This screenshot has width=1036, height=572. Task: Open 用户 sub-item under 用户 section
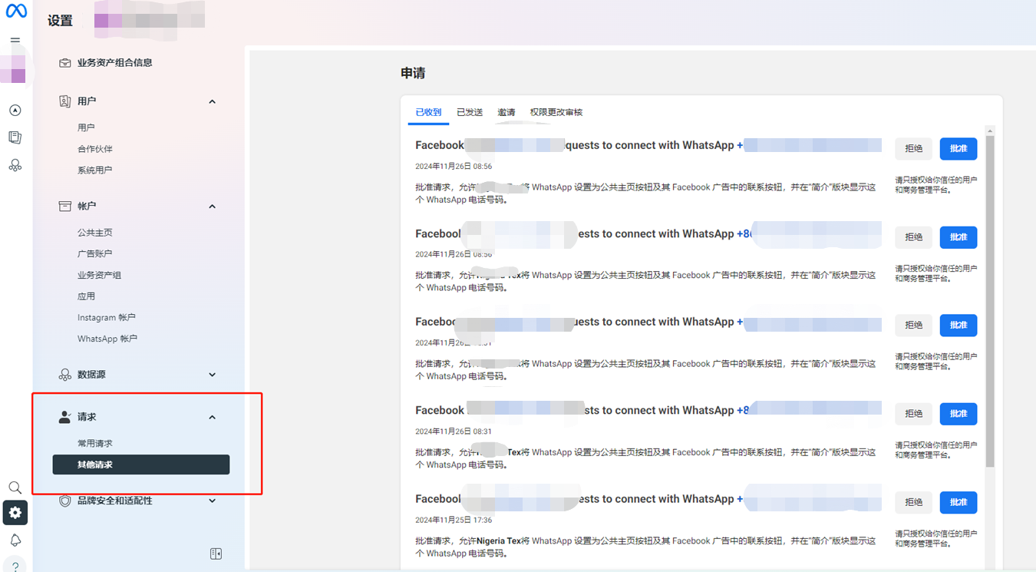pos(86,127)
